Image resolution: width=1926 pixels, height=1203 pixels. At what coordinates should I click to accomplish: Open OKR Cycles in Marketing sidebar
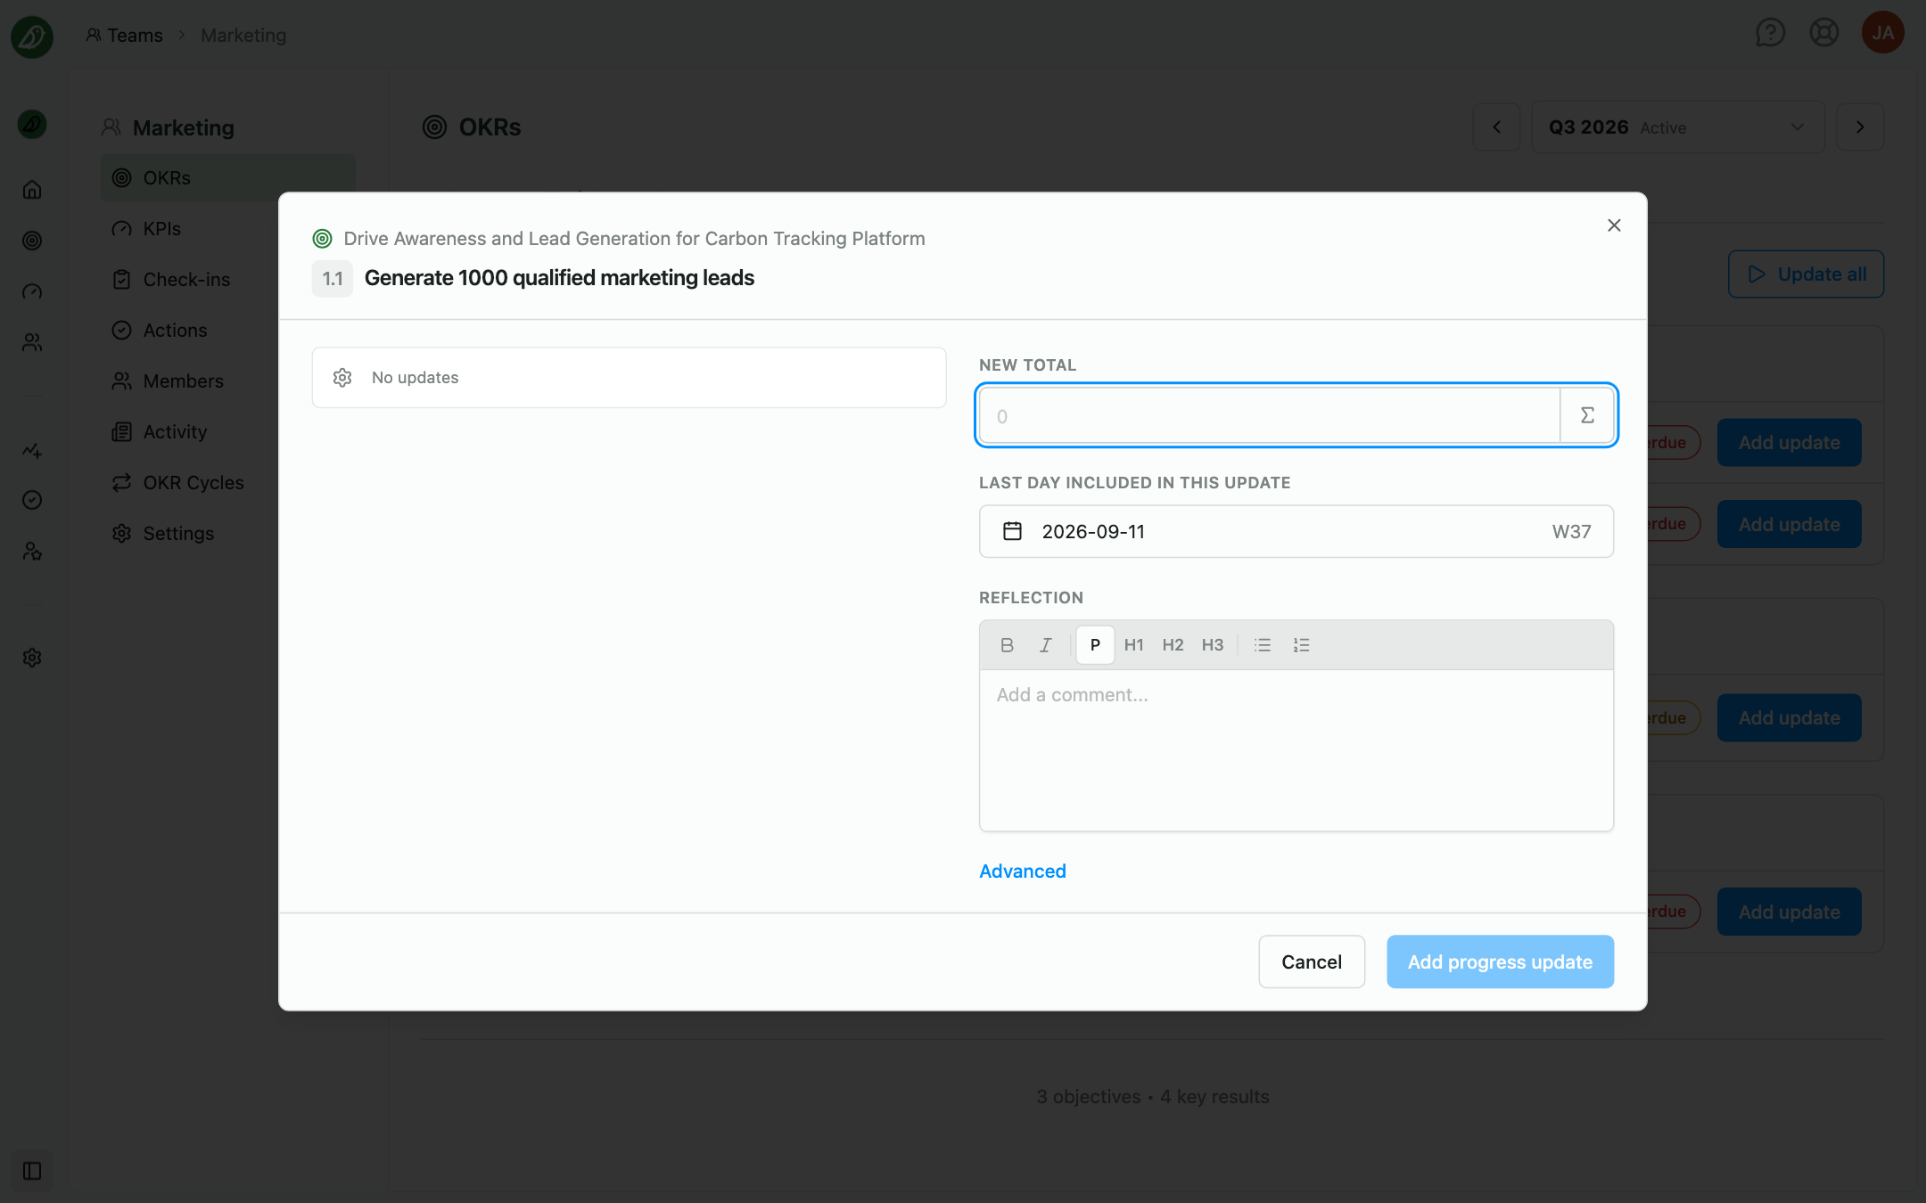coord(228,482)
